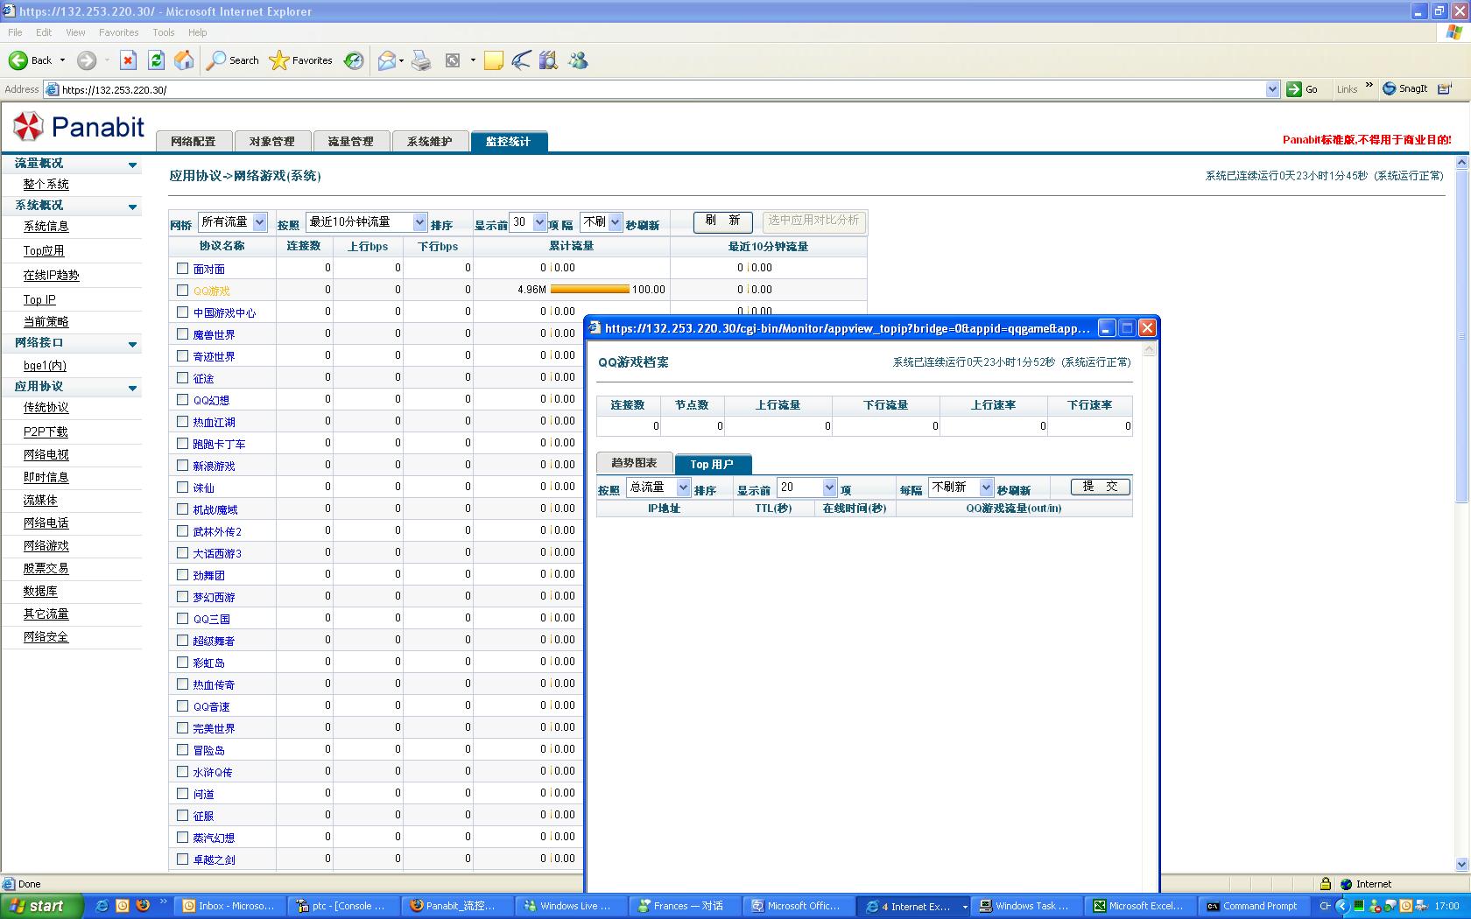Switch to the 趋势图表 tab in popup
This screenshot has width=1471, height=919.
click(x=634, y=463)
